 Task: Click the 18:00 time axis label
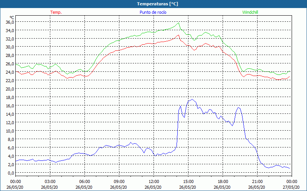223,182
